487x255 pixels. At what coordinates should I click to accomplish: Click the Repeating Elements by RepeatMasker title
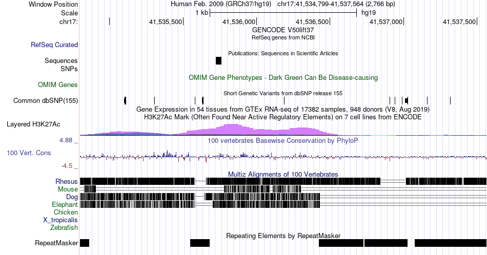point(283,236)
